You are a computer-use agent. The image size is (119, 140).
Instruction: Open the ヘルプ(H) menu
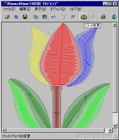coord(75,9)
